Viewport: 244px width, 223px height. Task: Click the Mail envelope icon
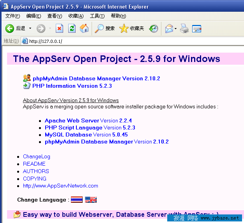coord(169,28)
